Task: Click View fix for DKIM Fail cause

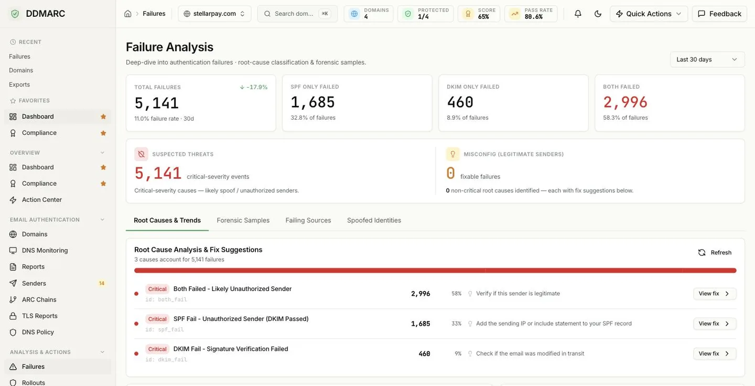Action: tap(715, 353)
